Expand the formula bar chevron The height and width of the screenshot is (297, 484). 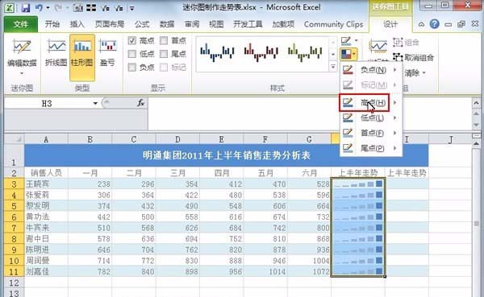[x=476, y=103]
